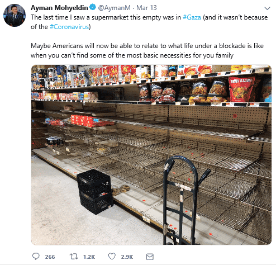Click the 1.2K retweets count
Image resolution: width=276 pixels, height=265 pixels.
[89, 257]
